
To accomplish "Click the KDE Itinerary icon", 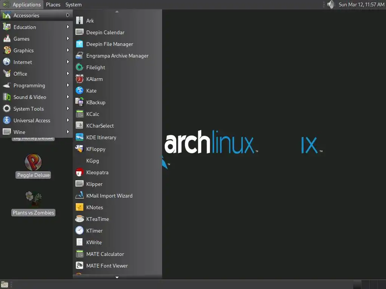I will (x=79, y=137).
